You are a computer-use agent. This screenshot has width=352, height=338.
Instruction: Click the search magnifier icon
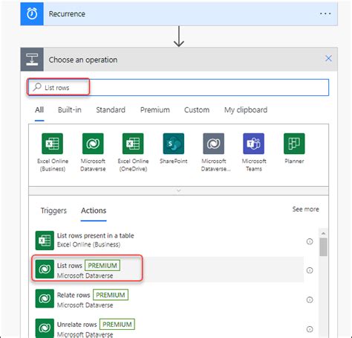tap(37, 87)
